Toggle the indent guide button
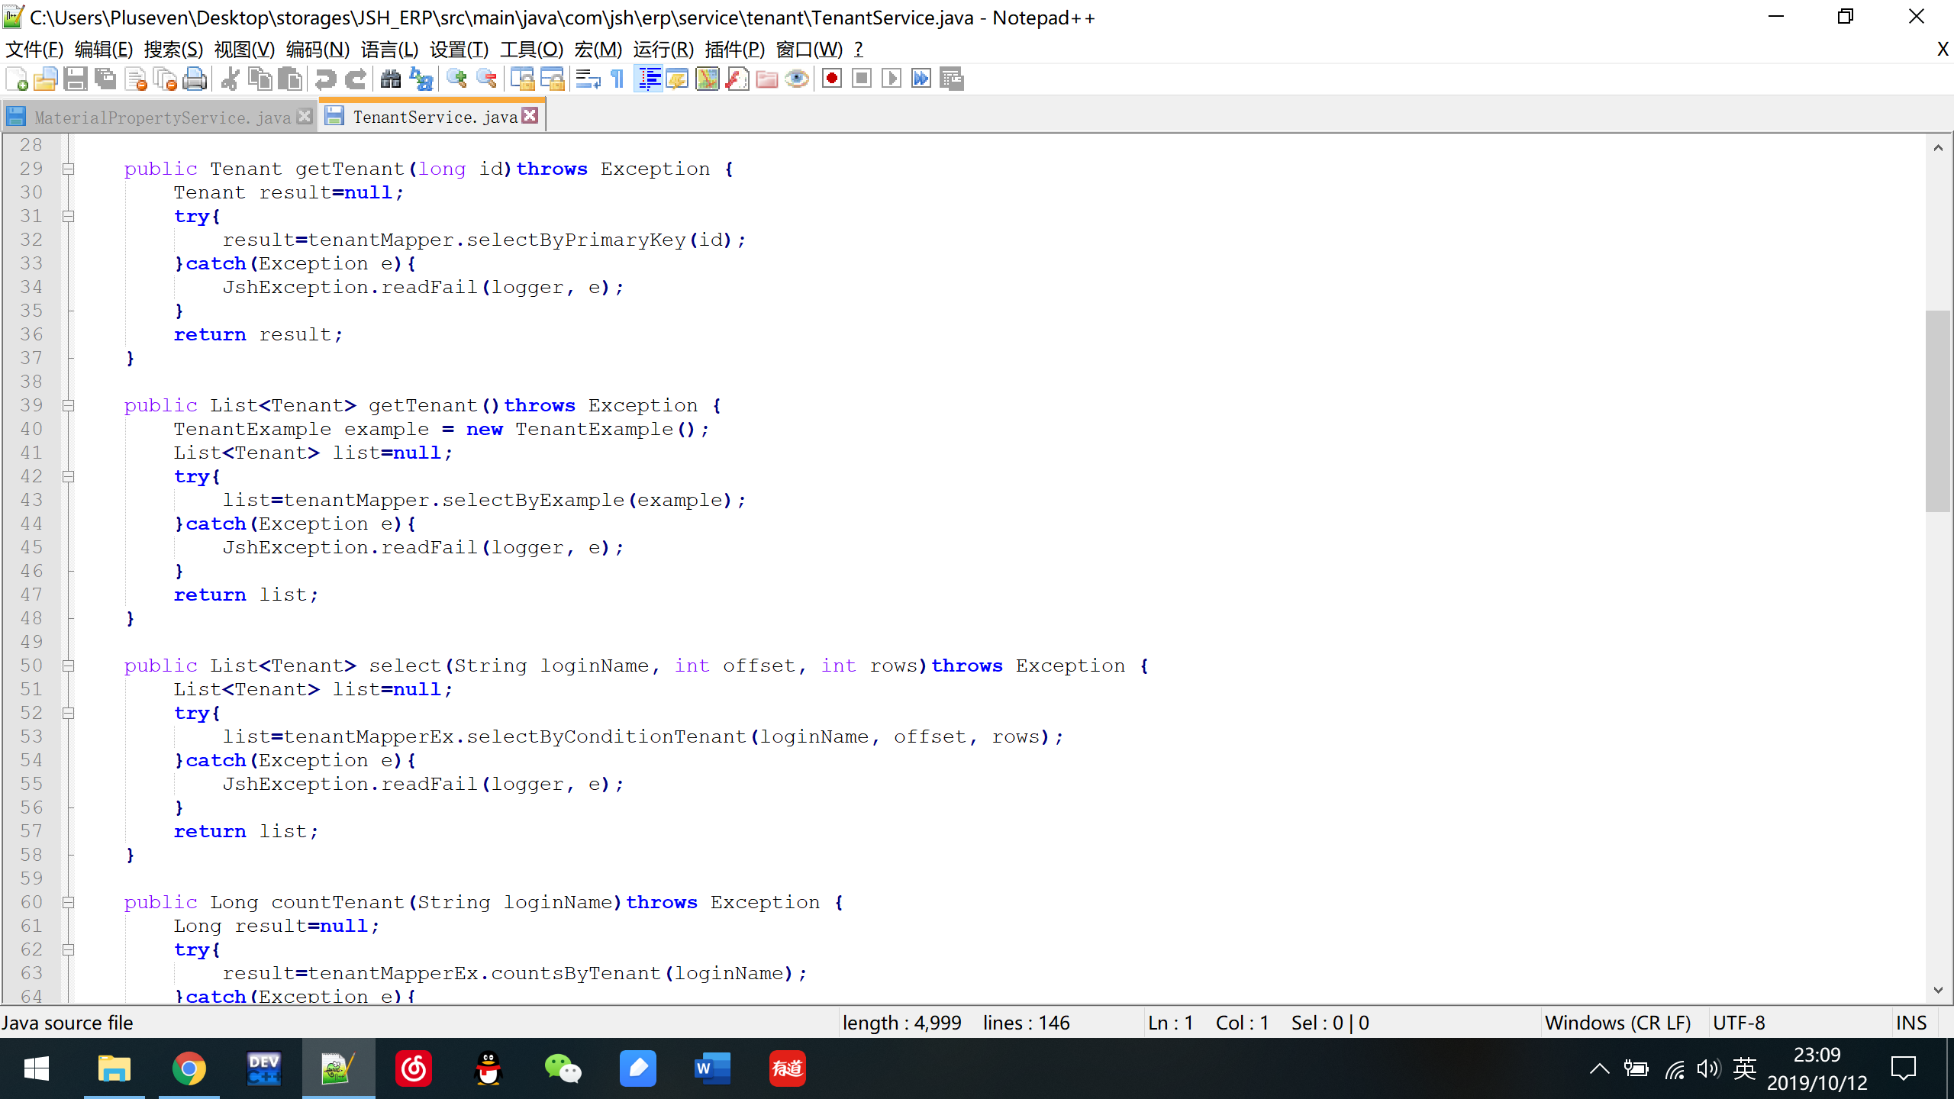 click(649, 79)
